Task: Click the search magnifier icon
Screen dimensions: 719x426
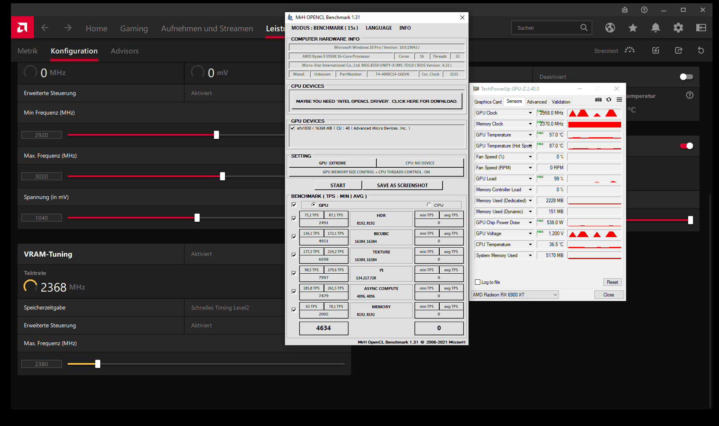Action: click(584, 28)
